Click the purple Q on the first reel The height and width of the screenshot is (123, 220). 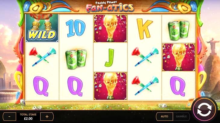coord(41,86)
